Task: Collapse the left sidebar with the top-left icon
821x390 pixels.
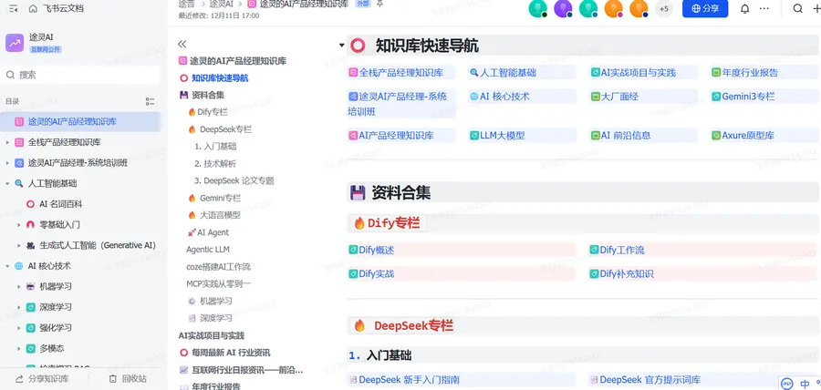Action: pyautogui.click(x=13, y=8)
